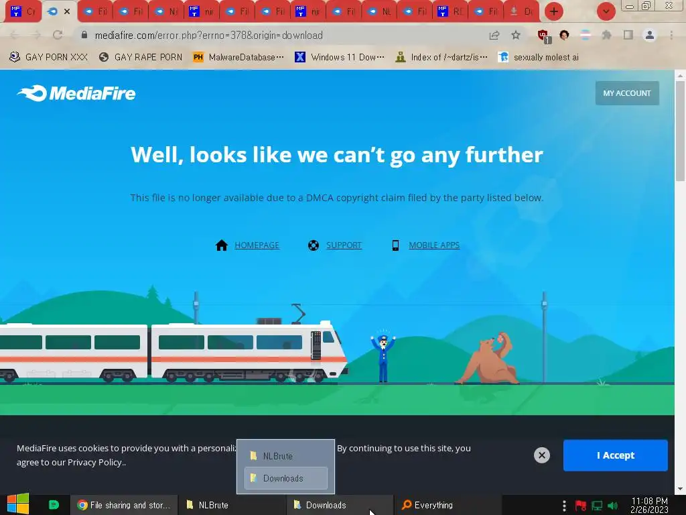Open the MalwareDatabase bookmark
686x515 pixels.
(238, 58)
